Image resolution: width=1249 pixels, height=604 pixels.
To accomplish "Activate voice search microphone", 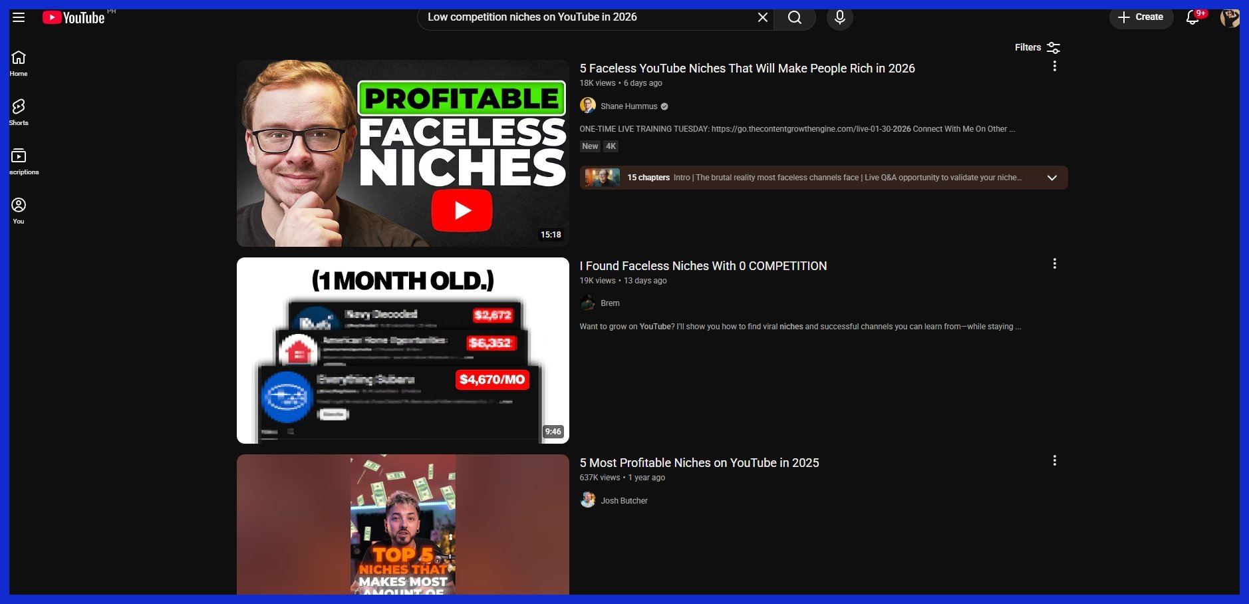I will pyautogui.click(x=840, y=17).
